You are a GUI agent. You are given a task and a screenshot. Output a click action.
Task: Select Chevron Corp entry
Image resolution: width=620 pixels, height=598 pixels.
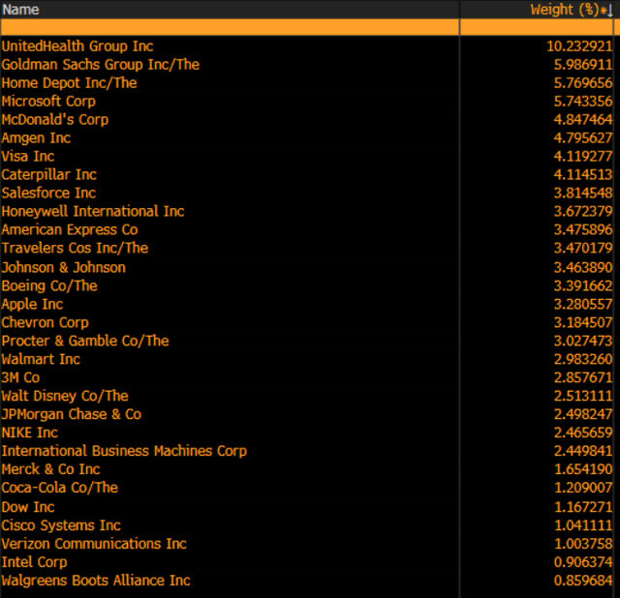pyautogui.click(x=46, y=322)
